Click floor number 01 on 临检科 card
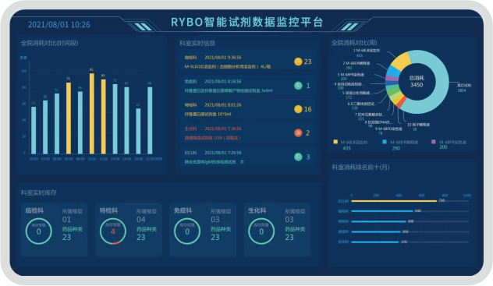This screenshot has height=286, width=493. tap(66, 220)
